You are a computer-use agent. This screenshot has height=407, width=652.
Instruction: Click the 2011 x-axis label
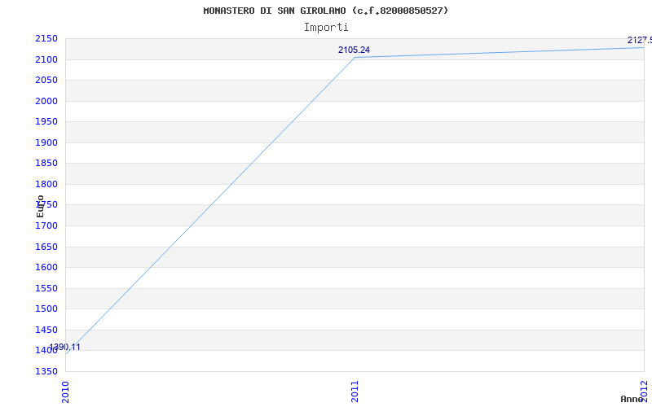click(355, 392)
